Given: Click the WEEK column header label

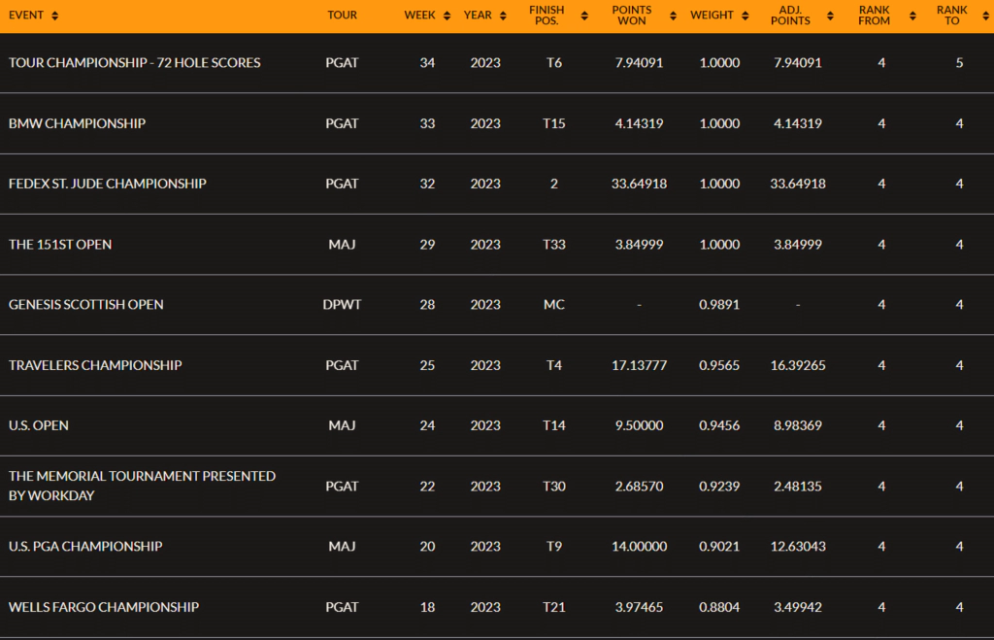Looking at the screenshot, I should click(419, 16).
